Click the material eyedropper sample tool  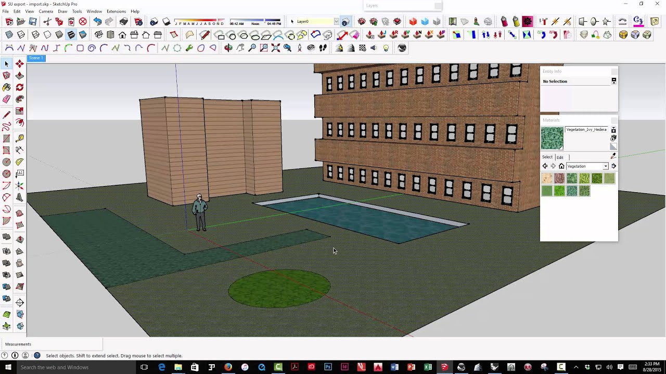613,156
